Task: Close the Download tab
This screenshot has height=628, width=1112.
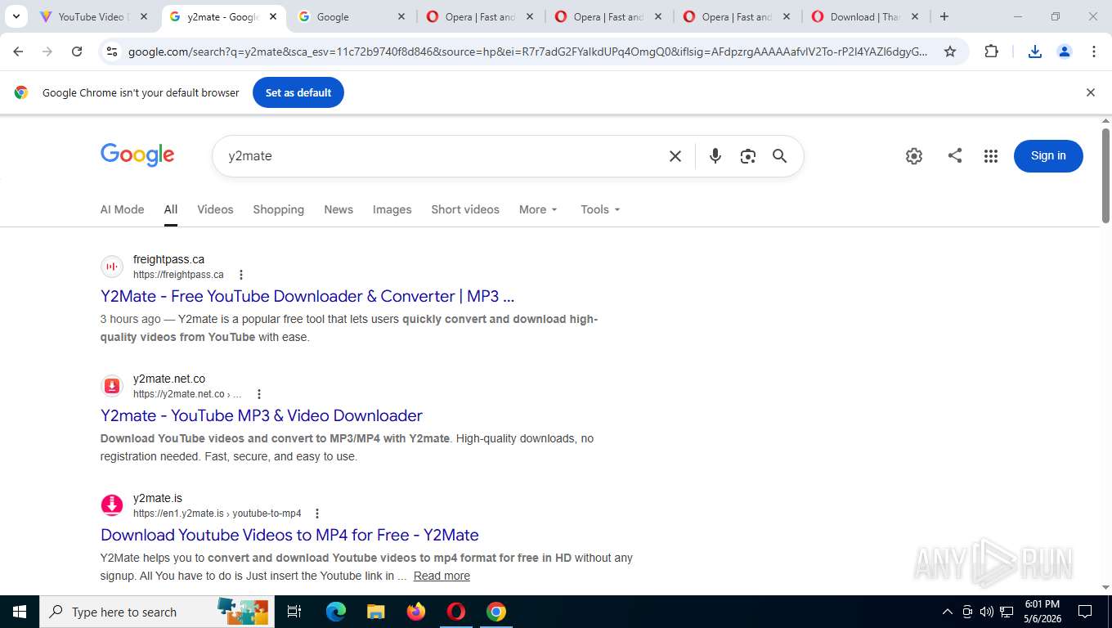Action: pyautogui.click(x=915, y=16)
